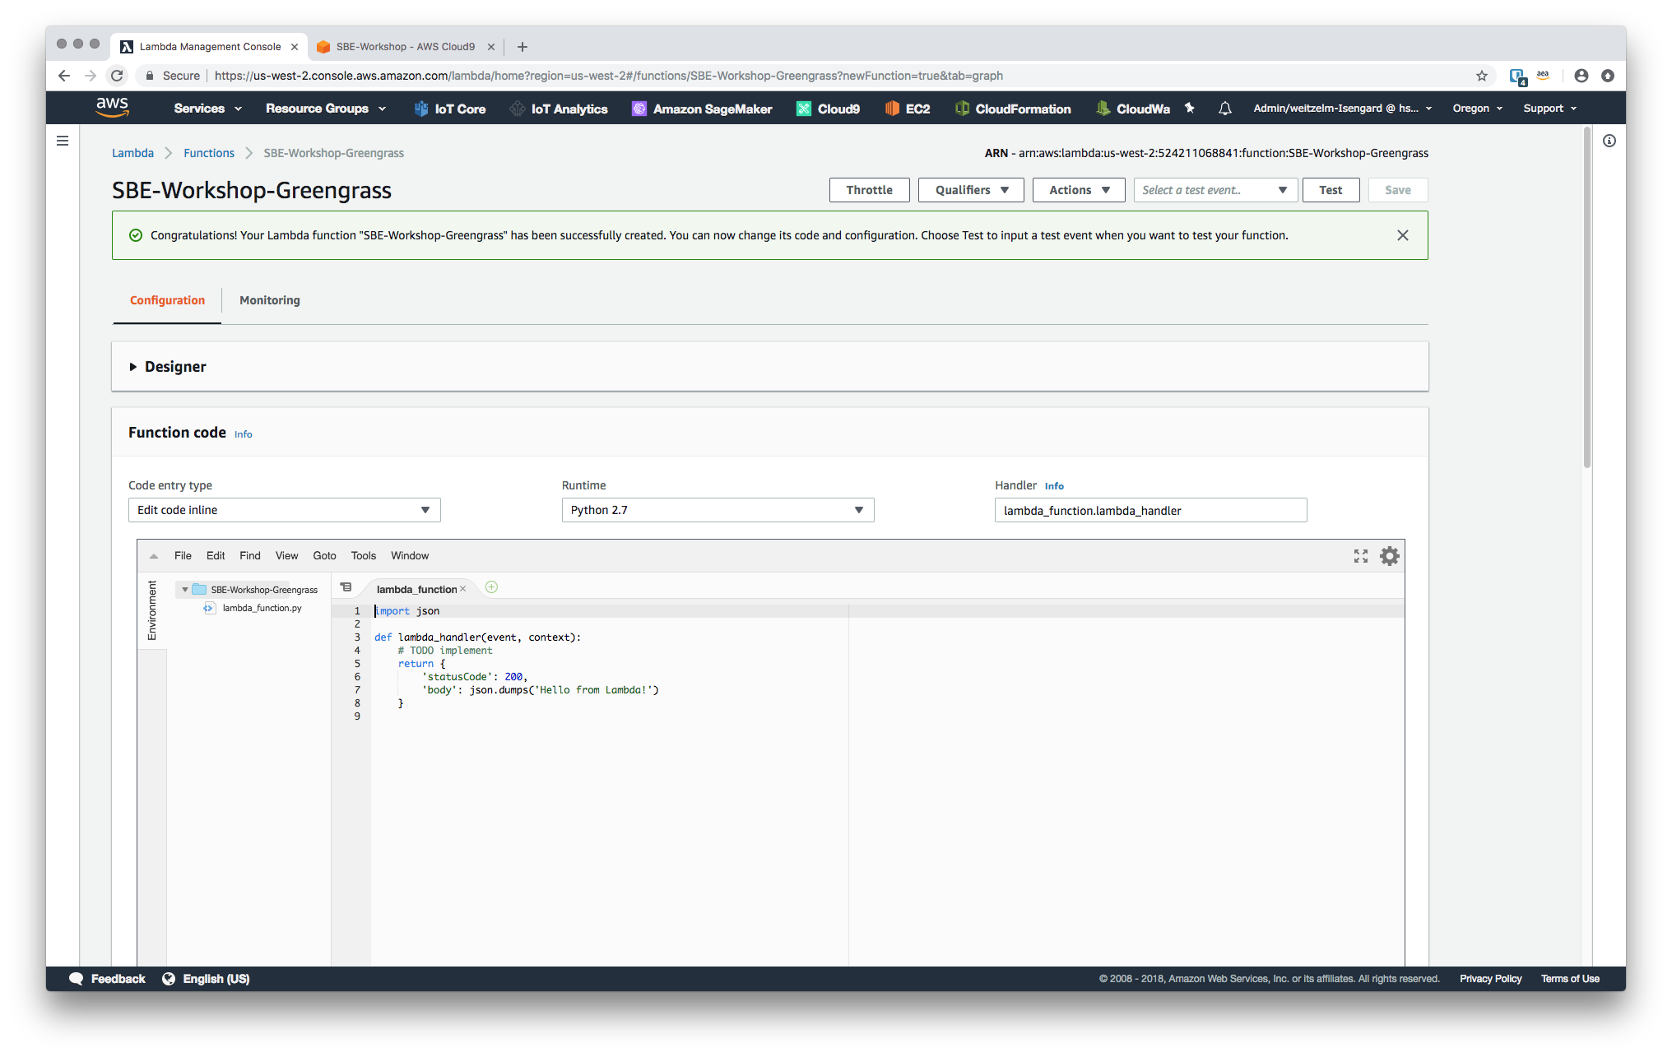Open Privacy Policy link
Image resolution: width=1672 pixels, height=1057 pixels.
[1490, 979]
